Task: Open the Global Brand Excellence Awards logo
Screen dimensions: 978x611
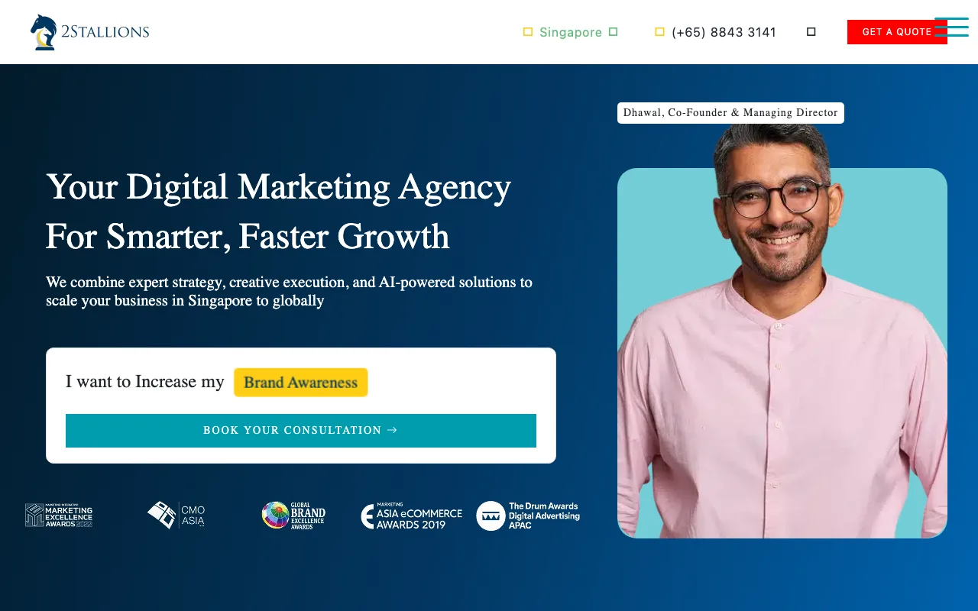Action: click(x=294, y=516)
